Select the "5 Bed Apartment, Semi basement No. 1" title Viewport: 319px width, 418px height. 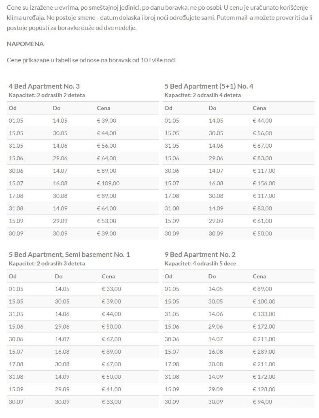coord(69,255)
